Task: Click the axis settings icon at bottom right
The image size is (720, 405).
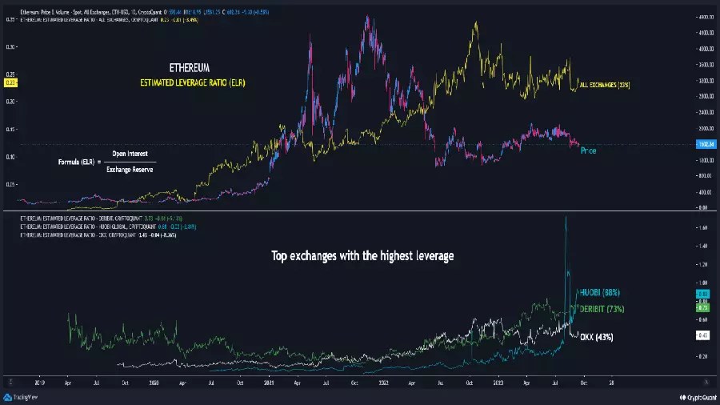Action: [x=706, y=383]
